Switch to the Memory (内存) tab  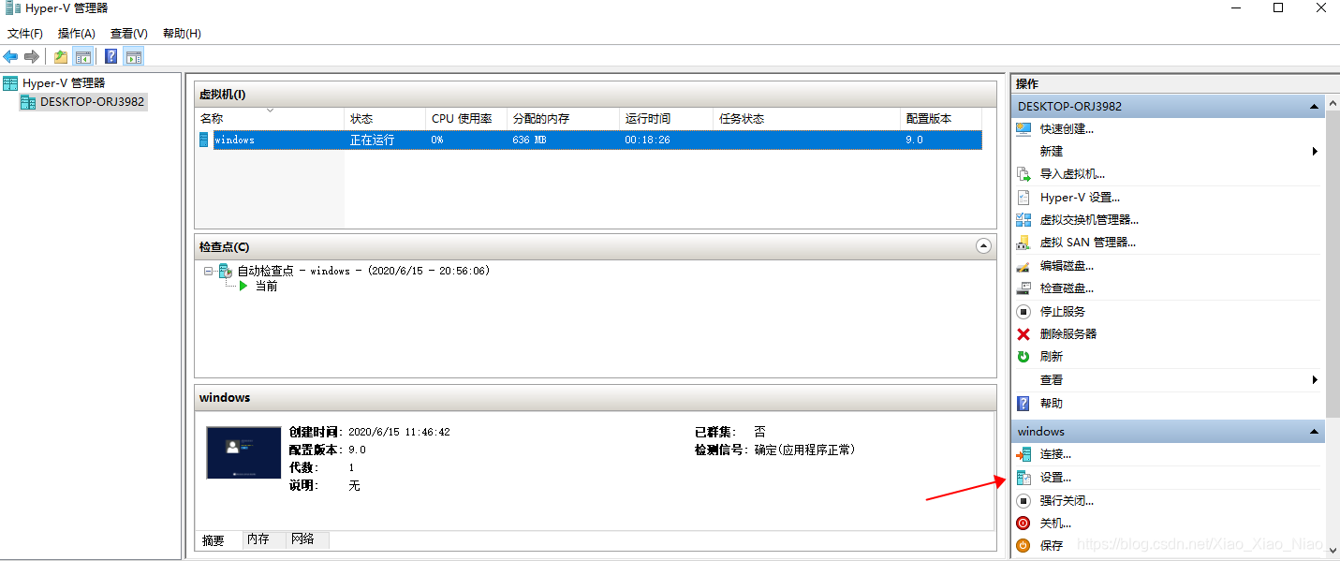point(258,539)
